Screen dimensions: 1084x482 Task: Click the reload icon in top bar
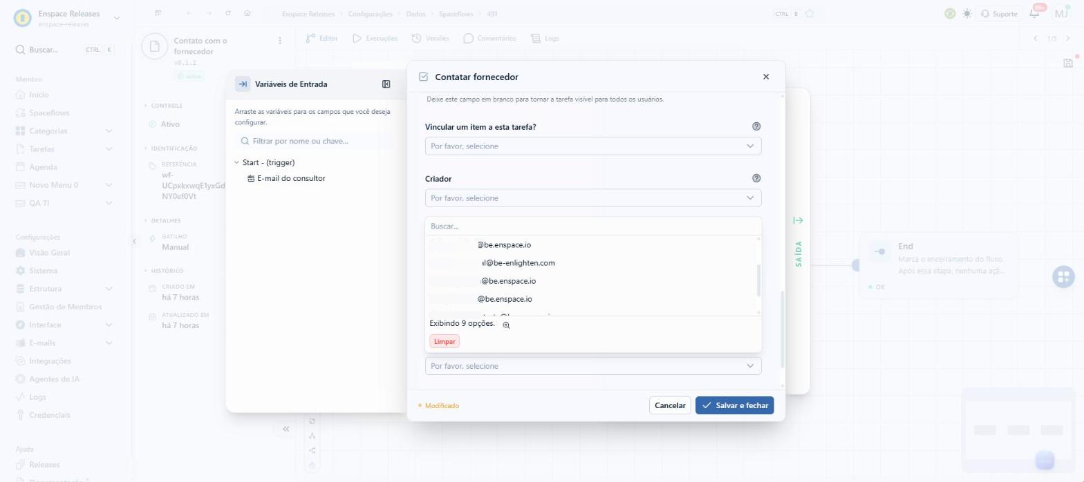[228, 13]
